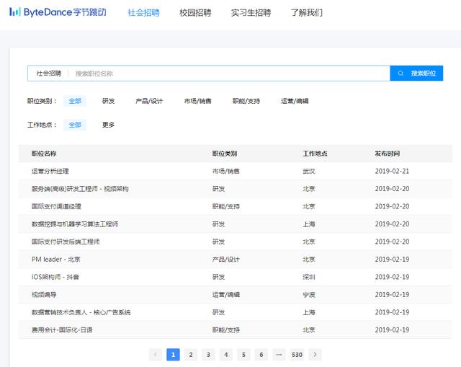Select 全部 in job category filter
Image resolution: width=461 pixels, height=367 pixels.
75,101
